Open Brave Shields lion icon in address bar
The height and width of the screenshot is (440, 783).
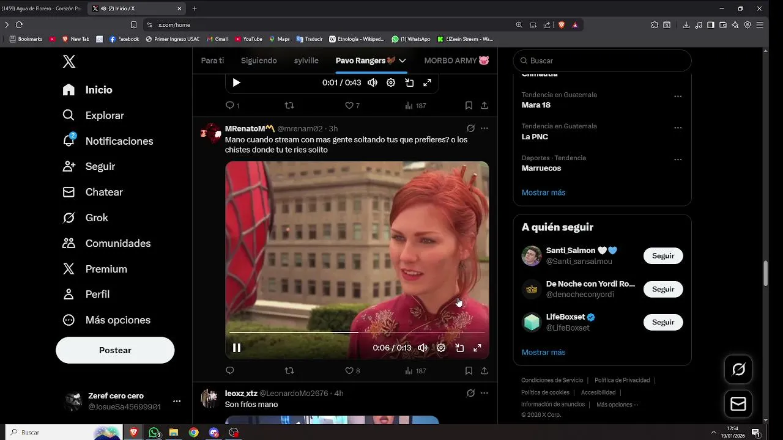coord(562,24)
